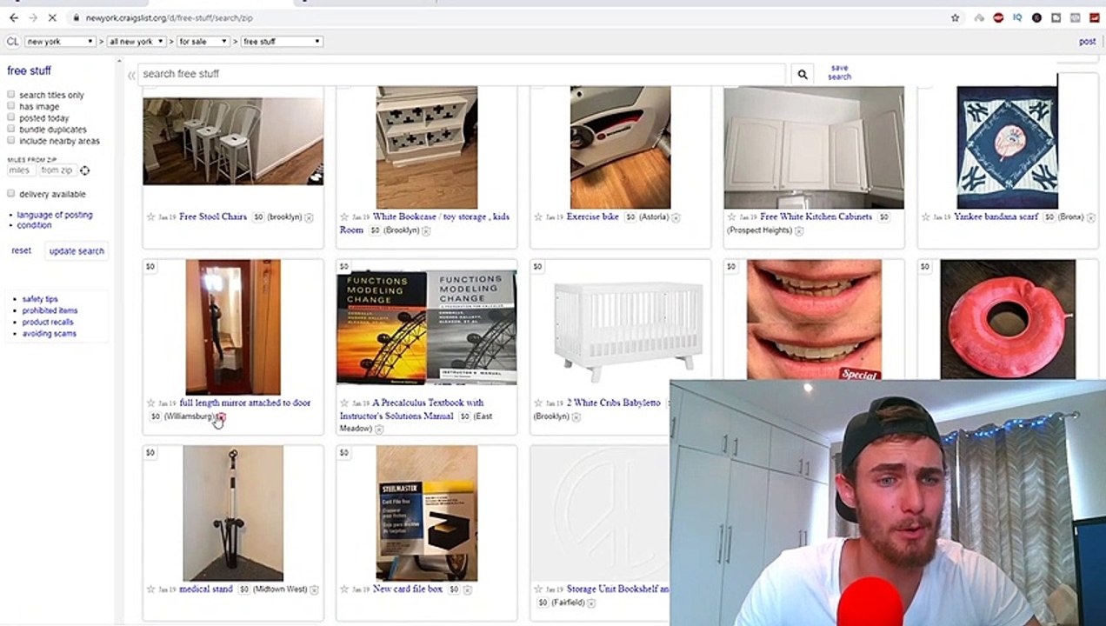The height and width of the screenshot is (626, 1106).
Task: Click the post link in header
Action: 1087,41
